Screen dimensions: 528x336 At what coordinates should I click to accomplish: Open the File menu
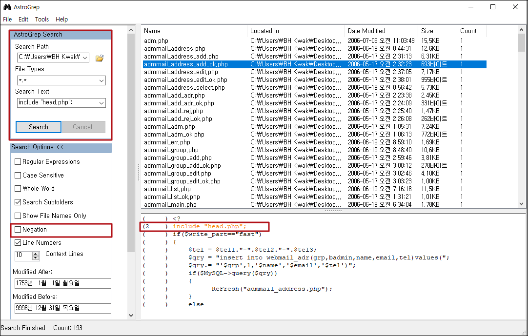pyautogui.click(x=7, y=19)
